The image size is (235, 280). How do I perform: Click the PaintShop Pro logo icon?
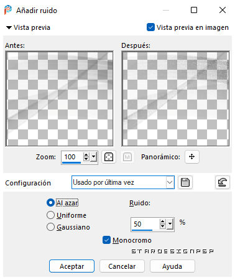[8, 10]
